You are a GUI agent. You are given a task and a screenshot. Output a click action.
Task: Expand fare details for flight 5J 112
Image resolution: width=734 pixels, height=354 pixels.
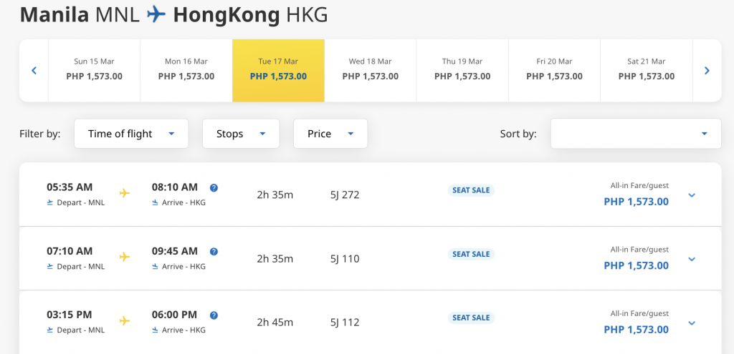pyautogui.click(x=692, y=323)
